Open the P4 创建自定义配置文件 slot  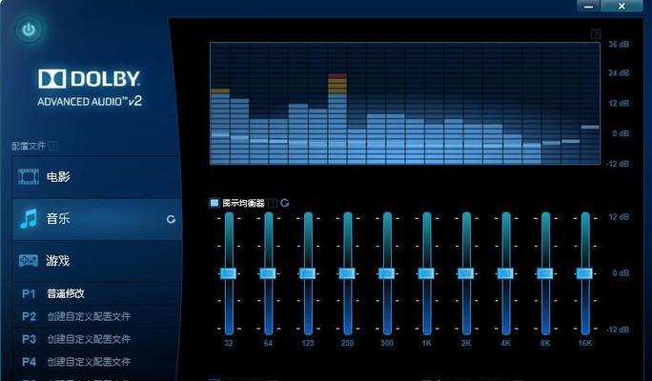(97, 361)
